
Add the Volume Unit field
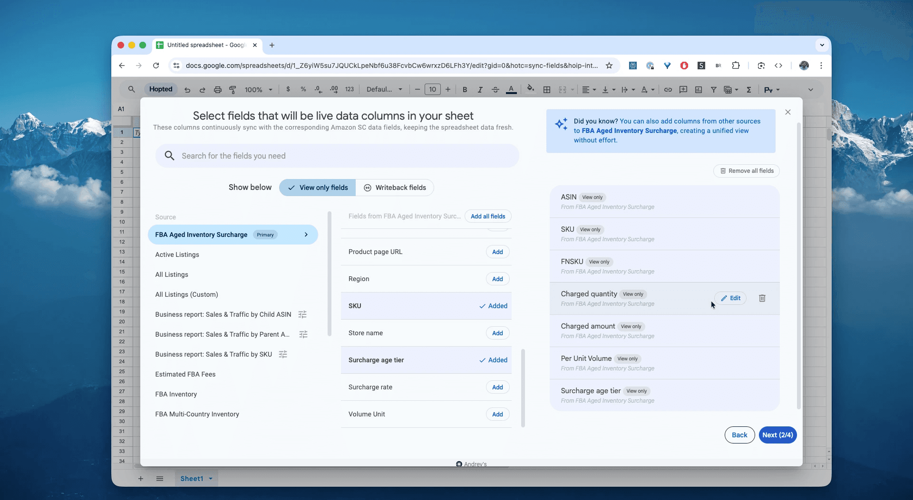497,414
